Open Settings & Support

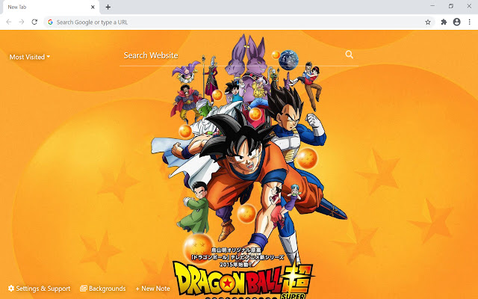(x=40, y=289)
